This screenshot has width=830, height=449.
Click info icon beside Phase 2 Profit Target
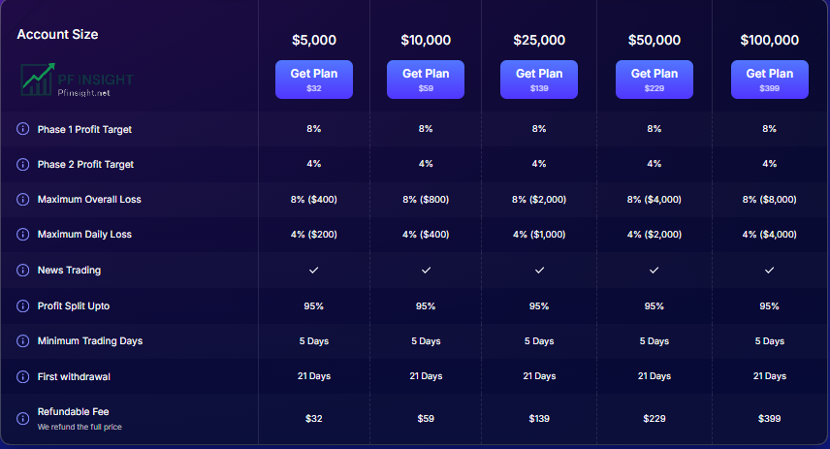[22, 164]
